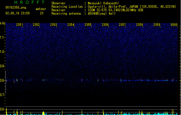Click the 2355 time marker
This screenshot has width=181, height=115.
pos(88,25)
